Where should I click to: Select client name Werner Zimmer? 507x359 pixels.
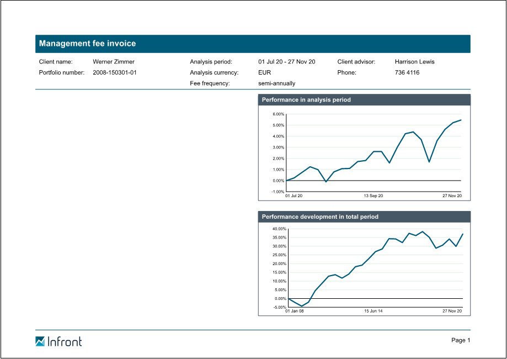point(113,62)
